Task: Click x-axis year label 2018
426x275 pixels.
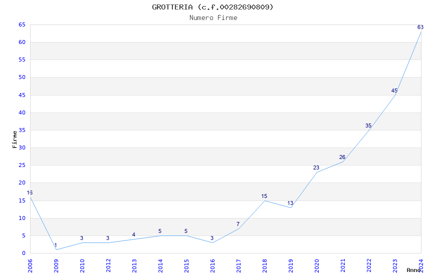Action: [x=265, y=265]
